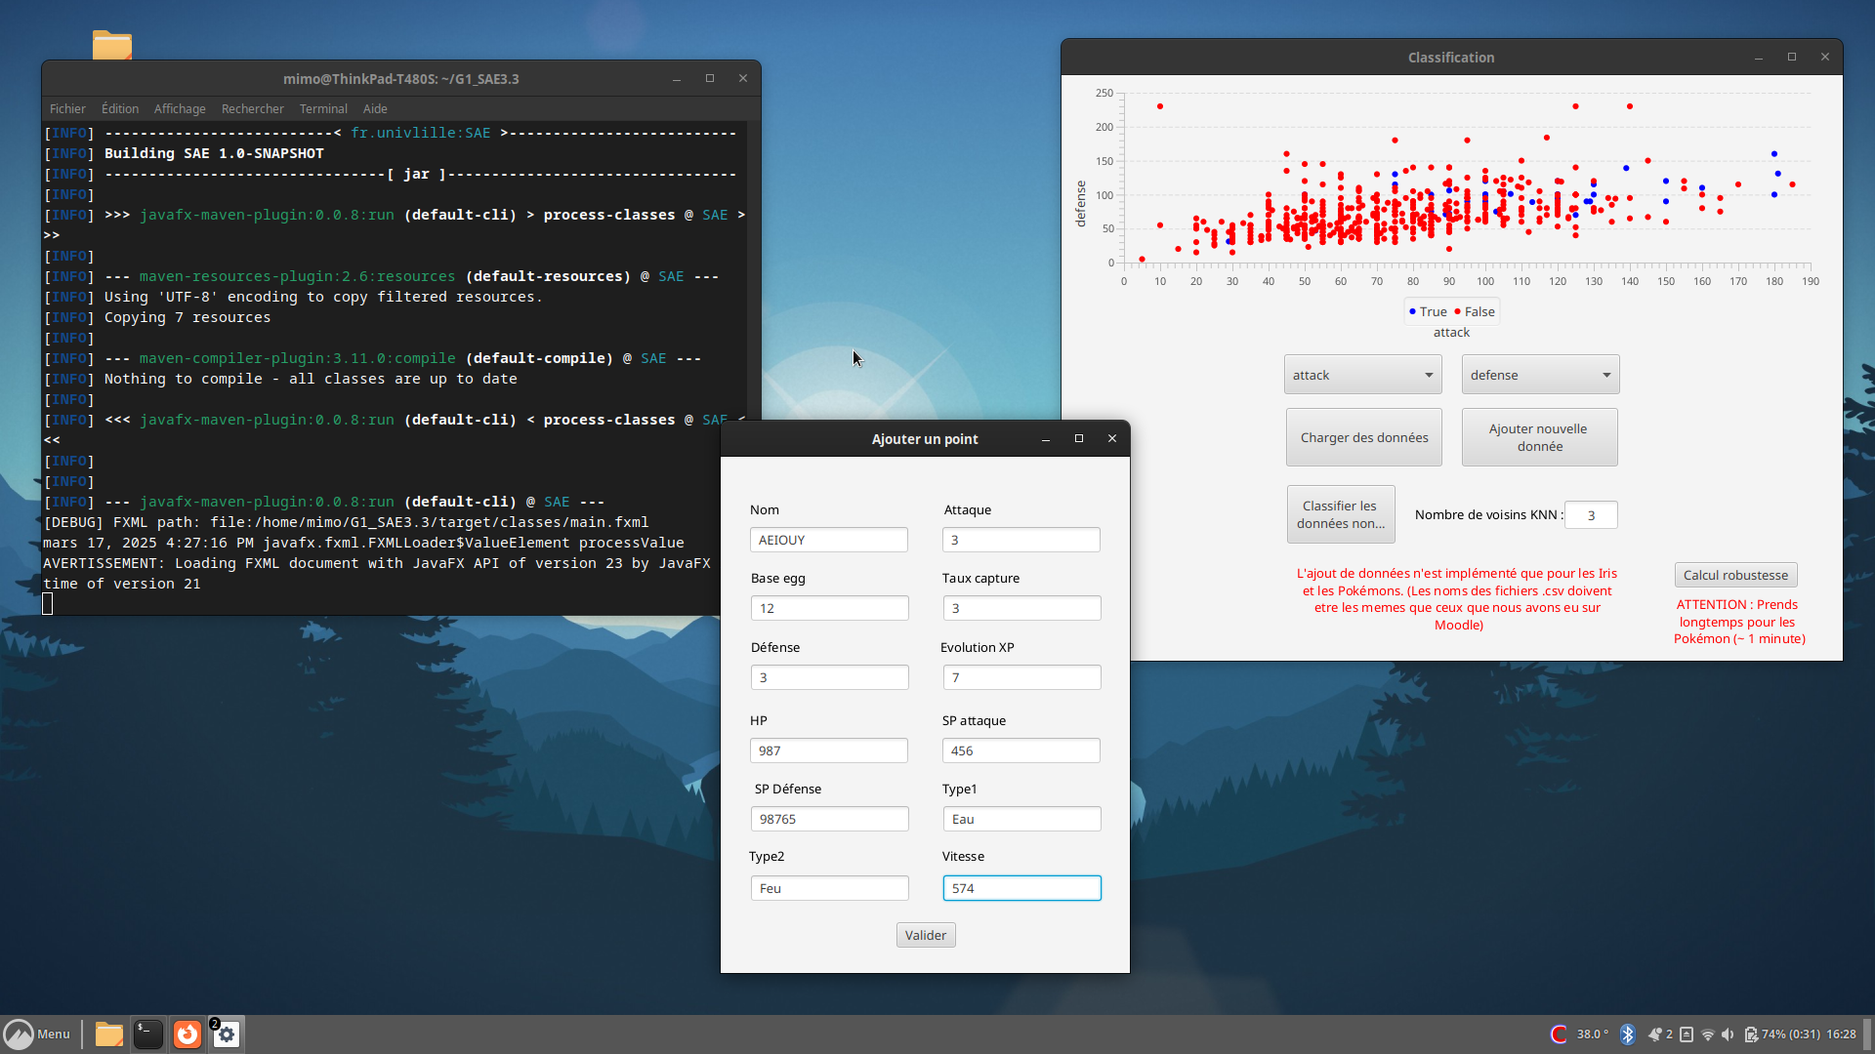Click the Calcul robustesse button

click(x=1735, y=575)
